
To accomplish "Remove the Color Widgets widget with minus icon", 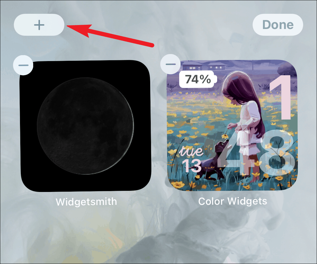I will (170, 64).
